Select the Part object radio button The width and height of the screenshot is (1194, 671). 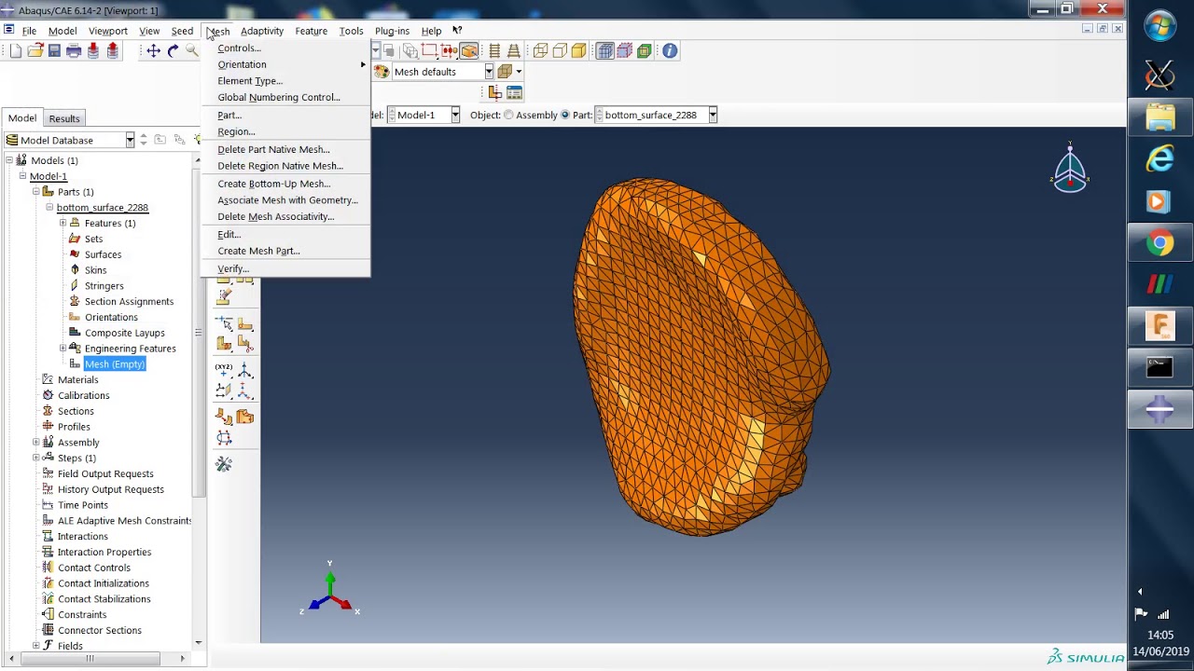tap(564, 116)
